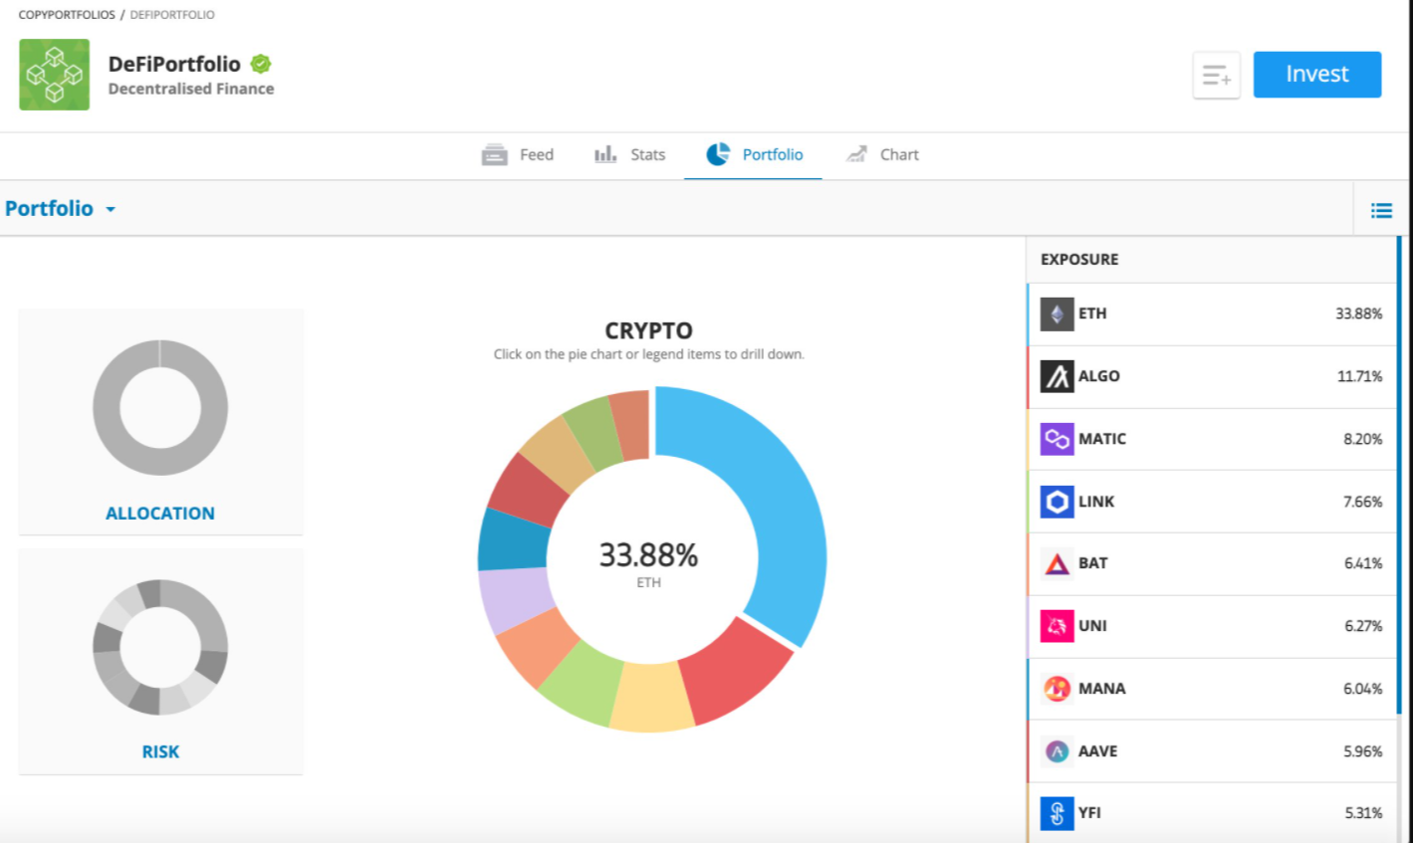Image resolution: width=1413 pixels, height=843 pixels.
Task: Click the UNI Uniswap icon
Action: point(1058,626)
